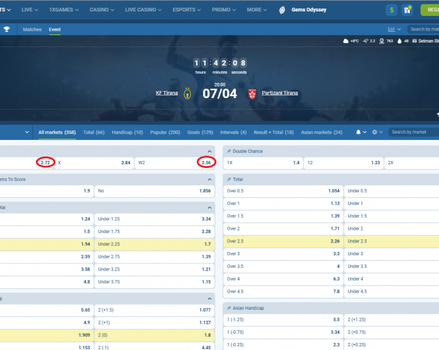This screenshot has height=350, width=439.
Task: Select Over 1.5 at 1.39
Action: pyautogui.click(x=283, y=216)
